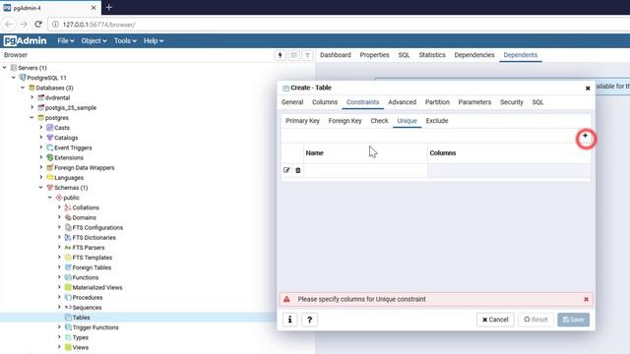Select the PostgreSQL 11 server icon
Image resolution: width=630 pixels, height=354 pixels.
tap(23, 78)
